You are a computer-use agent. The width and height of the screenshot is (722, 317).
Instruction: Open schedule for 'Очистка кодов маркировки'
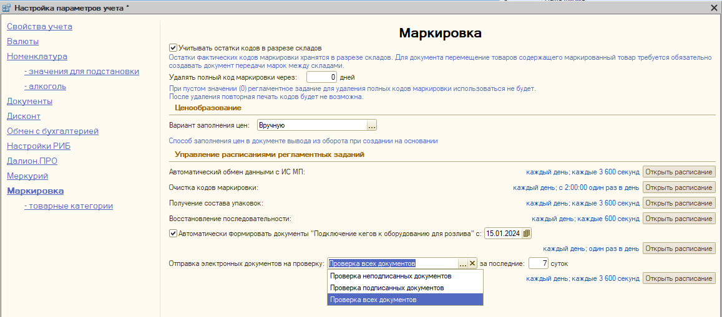(679, 187)
